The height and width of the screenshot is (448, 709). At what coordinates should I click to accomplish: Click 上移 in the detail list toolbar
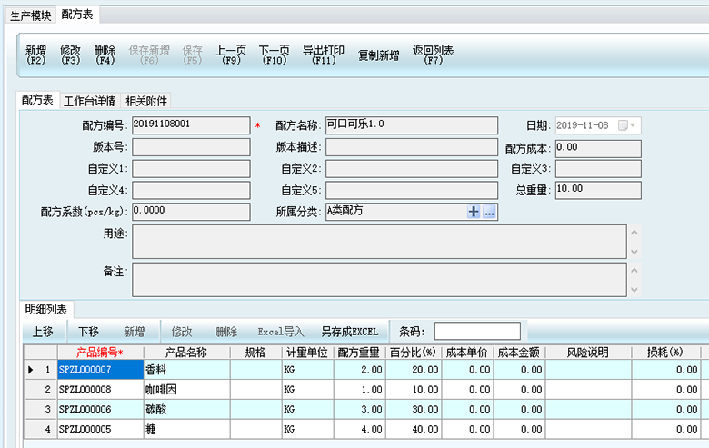(42, 332)
